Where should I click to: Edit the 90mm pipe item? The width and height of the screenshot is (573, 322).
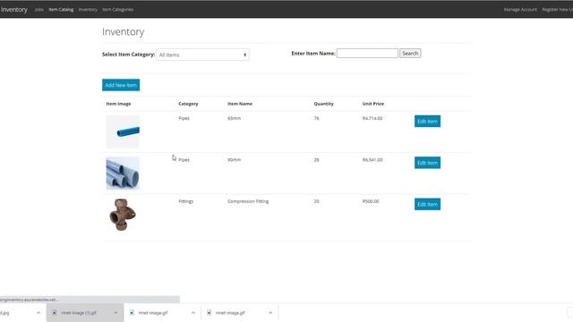click(x=427, y=163)
